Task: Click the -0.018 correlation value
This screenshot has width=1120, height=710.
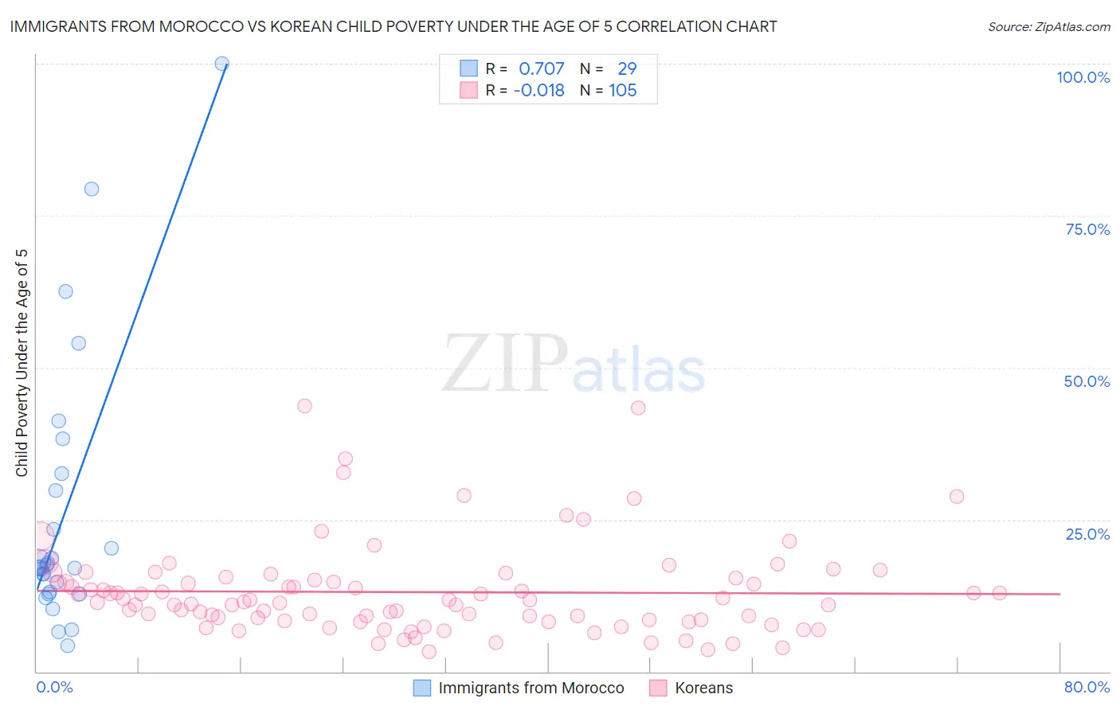Action: (539, 90)
